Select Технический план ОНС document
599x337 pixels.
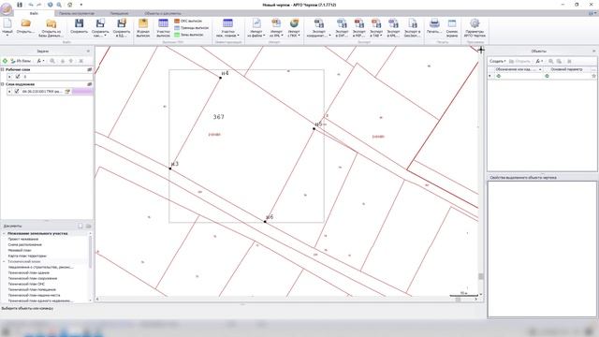26,284
